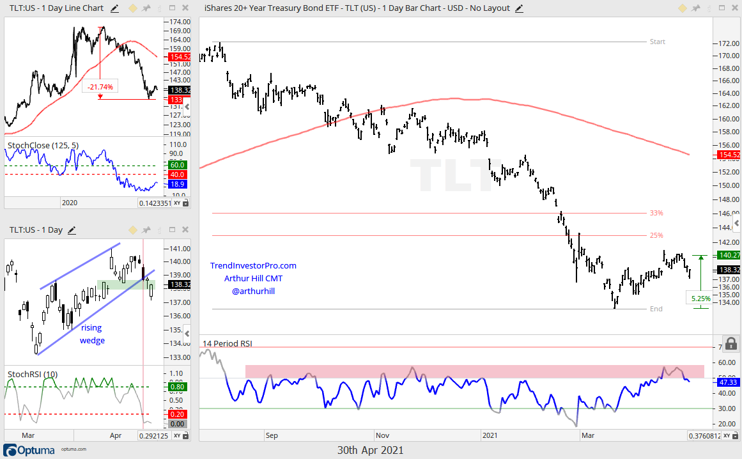
Task: Select the StochRSI (10) indicator label
Action: coord(33,375)
